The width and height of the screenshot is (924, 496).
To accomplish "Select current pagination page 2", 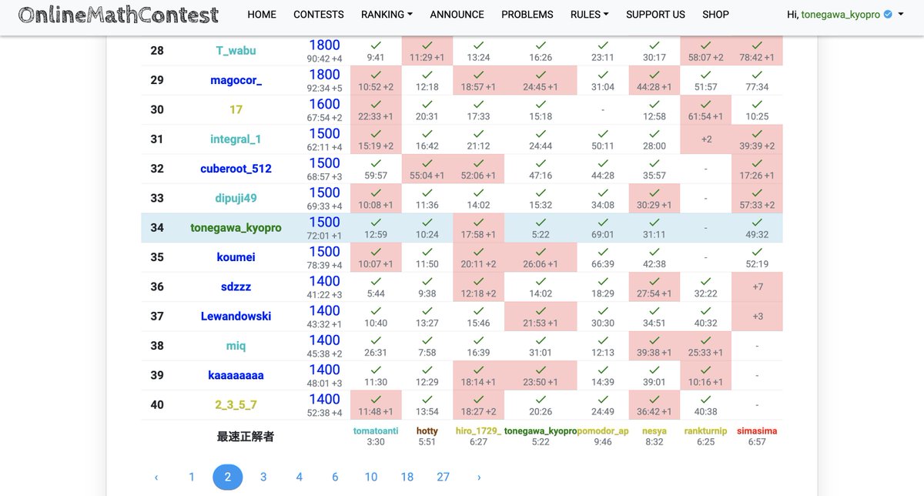I will [x=227, y=478].
